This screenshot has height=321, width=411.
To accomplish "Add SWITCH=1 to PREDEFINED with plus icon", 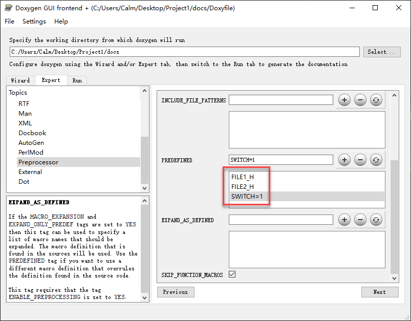I will (x=344, y=160).
